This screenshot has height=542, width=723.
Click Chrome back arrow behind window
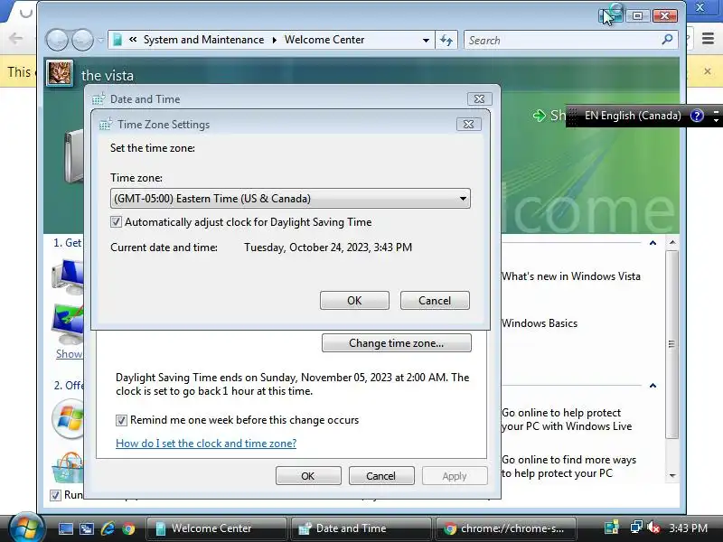pyautogui.click(x=16, y=38)
